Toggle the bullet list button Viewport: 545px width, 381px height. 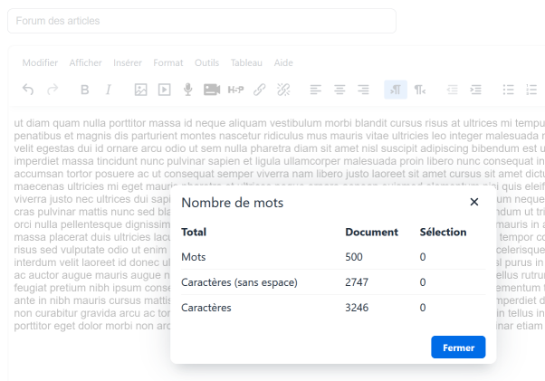(x=509, y=90)
